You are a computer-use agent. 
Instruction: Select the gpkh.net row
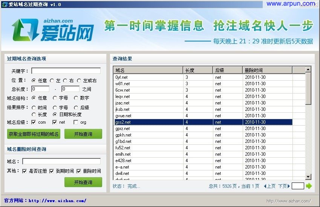(203, 135)
